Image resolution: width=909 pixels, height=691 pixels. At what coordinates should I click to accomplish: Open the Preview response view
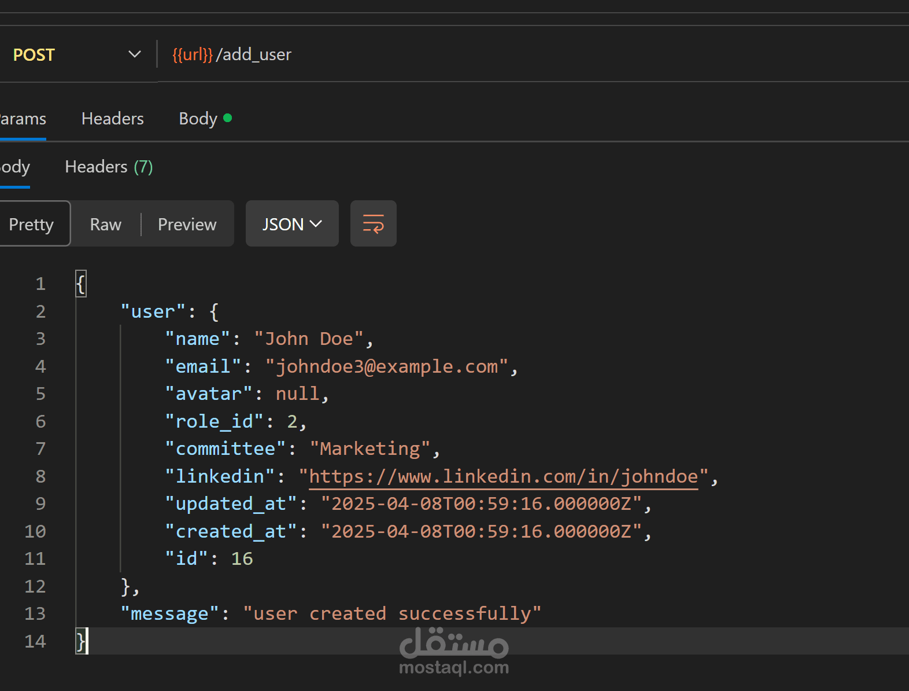(187, 224)
